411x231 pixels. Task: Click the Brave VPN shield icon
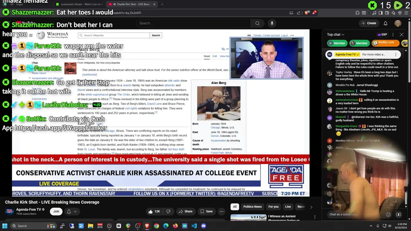point(400,13)
